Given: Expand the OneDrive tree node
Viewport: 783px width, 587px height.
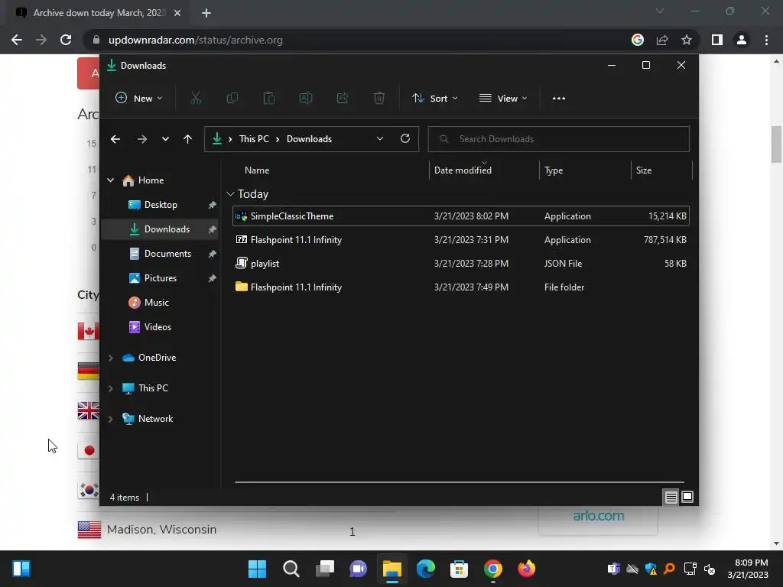Looking at the screenshot, I should pos(110,358).
